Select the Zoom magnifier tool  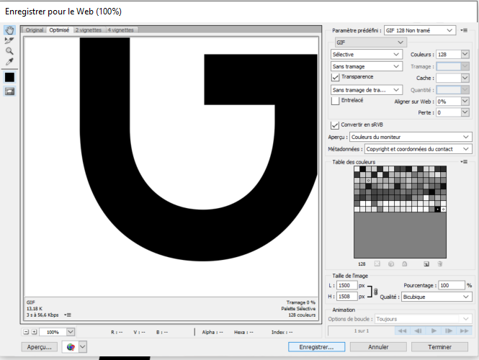(9, 51)
